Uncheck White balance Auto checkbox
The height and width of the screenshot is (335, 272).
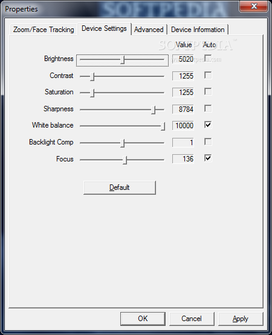(x=208, y=125)
